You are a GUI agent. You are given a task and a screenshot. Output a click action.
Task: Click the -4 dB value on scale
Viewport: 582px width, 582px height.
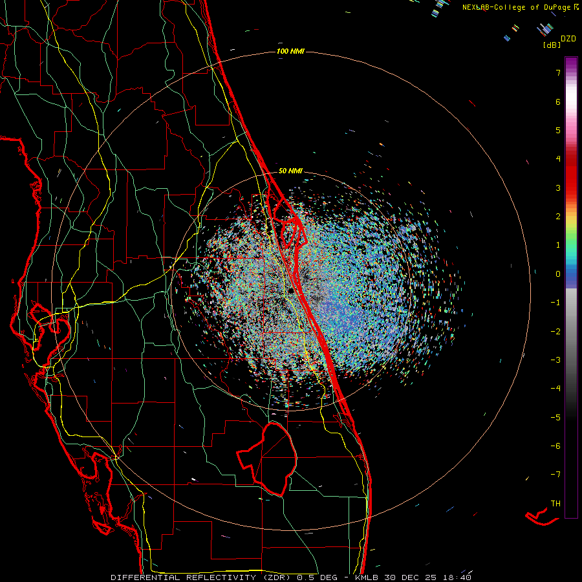555,389
